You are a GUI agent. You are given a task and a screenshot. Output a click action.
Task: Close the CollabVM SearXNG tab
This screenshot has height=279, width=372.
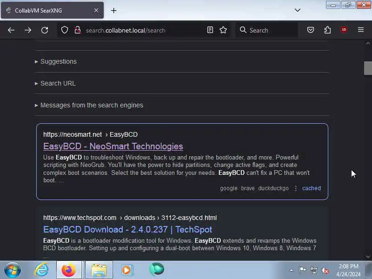click(x=96, y=10)
